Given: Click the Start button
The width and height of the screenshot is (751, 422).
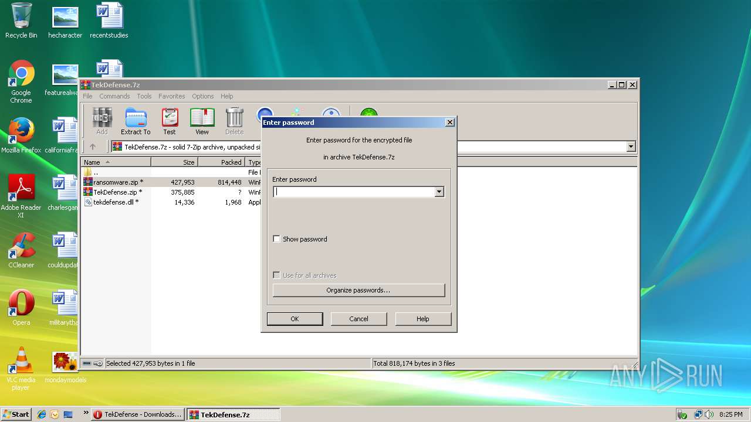Looking at the screenshot, I should 16,414.
